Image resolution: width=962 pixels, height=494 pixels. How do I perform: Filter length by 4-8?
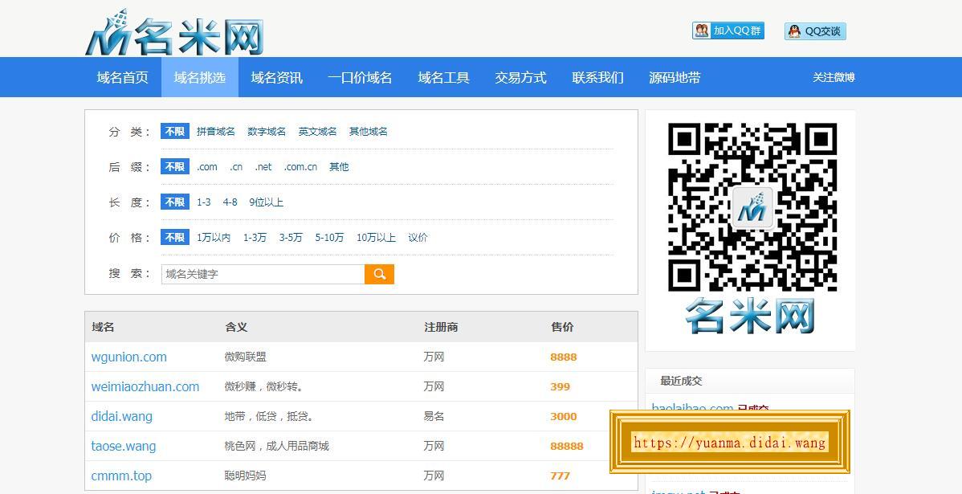230,202
